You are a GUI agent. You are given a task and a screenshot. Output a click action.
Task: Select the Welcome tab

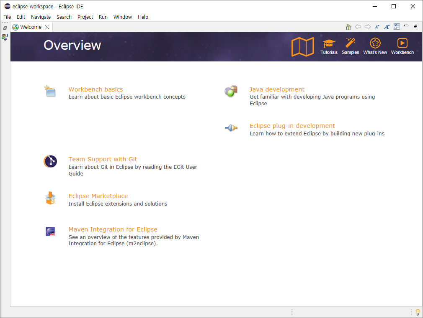click(x=31, y=27)
